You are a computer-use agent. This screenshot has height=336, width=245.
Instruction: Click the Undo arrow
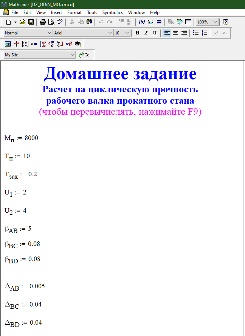point(101,22)
